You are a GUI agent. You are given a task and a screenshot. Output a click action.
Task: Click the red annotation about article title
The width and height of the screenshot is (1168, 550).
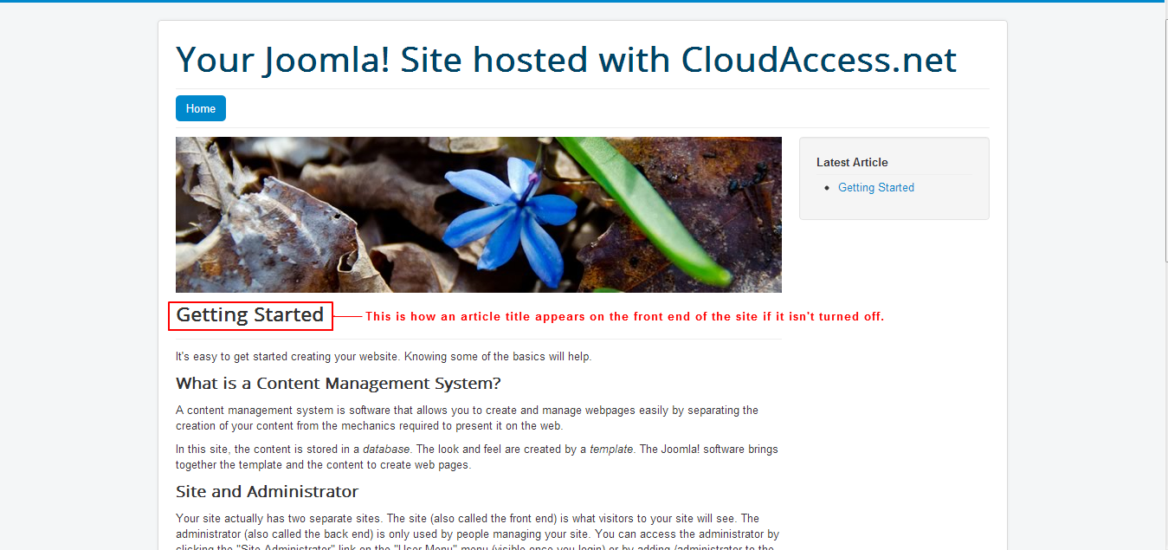point(624,317)
